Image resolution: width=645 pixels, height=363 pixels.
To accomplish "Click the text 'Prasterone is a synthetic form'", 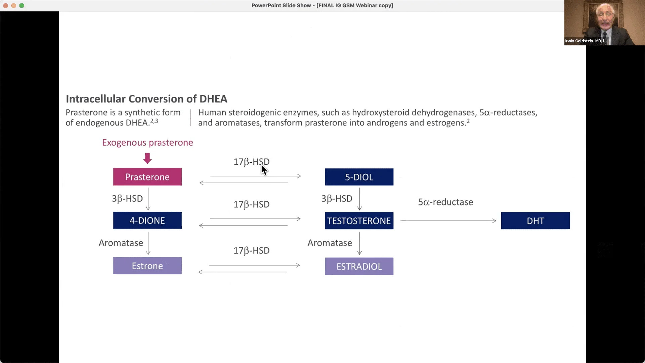I will (x=123, y=113).
